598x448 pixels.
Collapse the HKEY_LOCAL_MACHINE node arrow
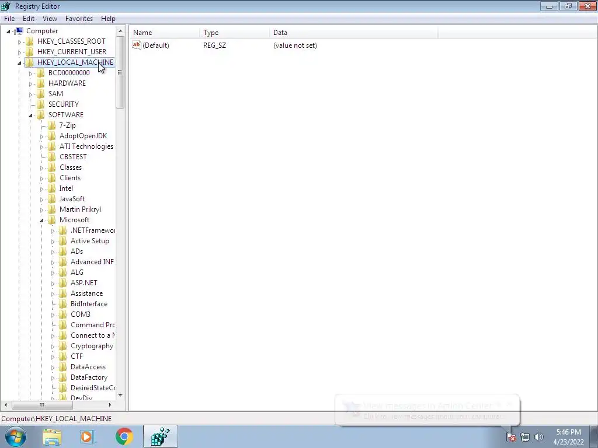point(19,63)
